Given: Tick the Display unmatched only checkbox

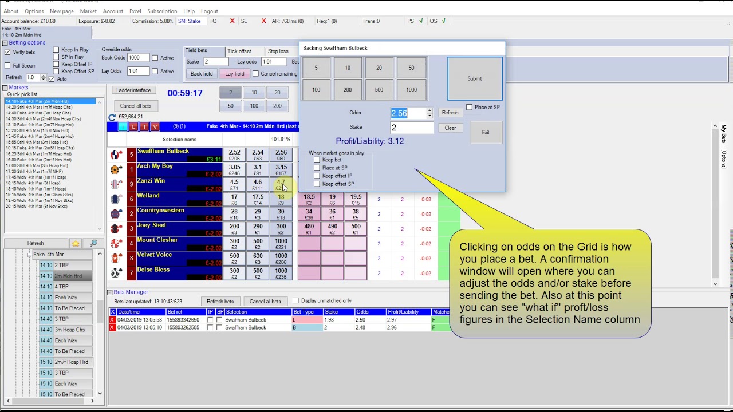Looking at the screenshot, I should [x=295, y=300].
